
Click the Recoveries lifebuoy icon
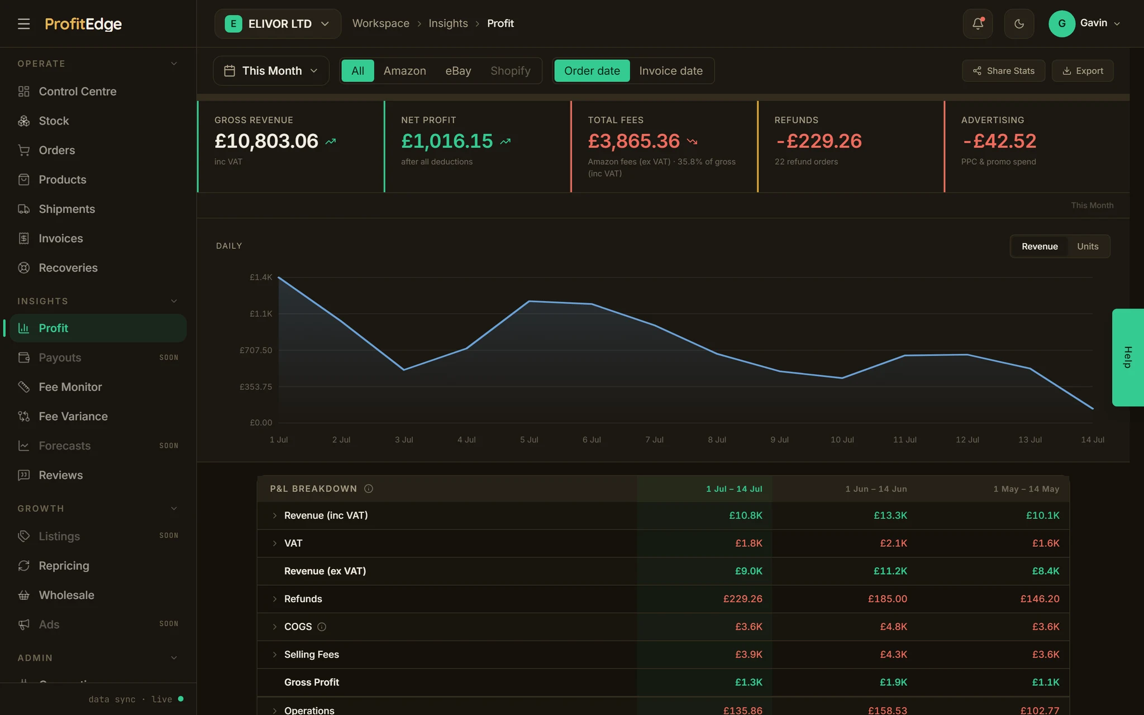pyautogui.click(x=23, y=268)
